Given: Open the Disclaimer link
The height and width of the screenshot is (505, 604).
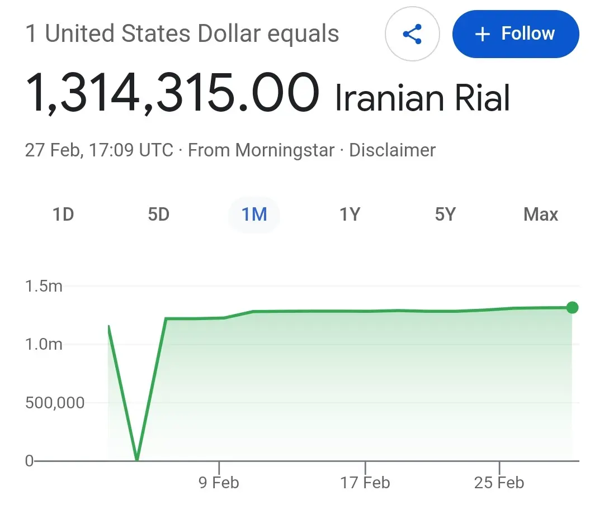Looking at the screenshot, I should (x=392, y=150).
